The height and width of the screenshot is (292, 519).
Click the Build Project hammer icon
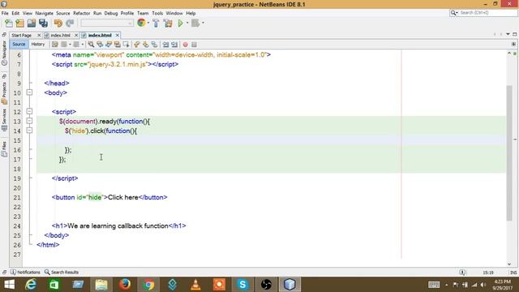156,24
